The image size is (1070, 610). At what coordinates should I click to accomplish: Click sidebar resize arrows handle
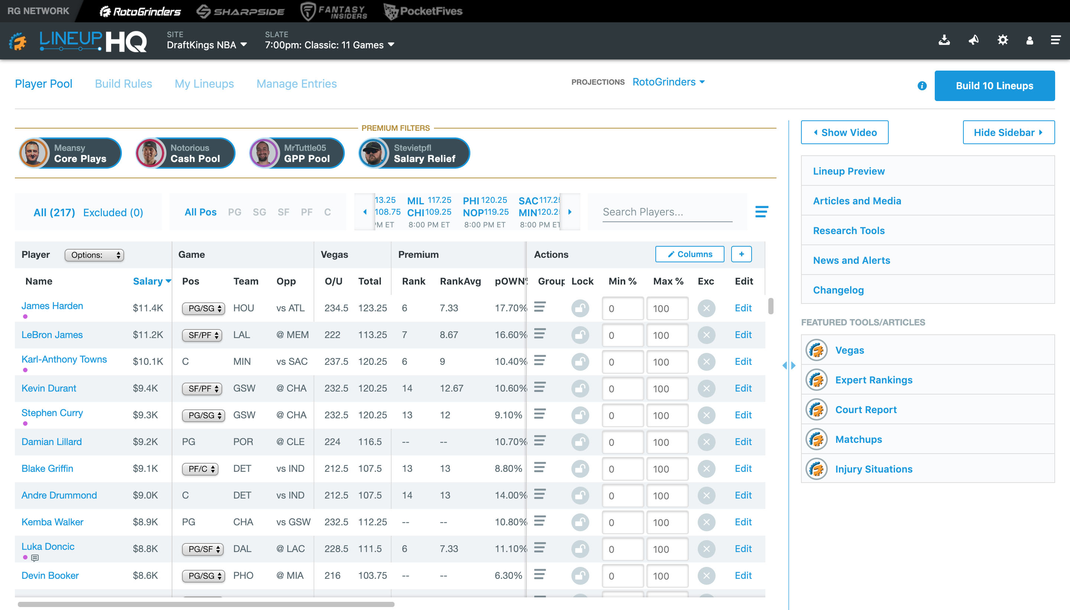[x=789, y=365]
